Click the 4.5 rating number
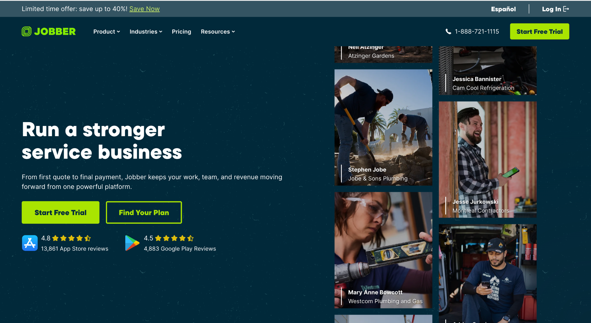 [x=149, y=238]
